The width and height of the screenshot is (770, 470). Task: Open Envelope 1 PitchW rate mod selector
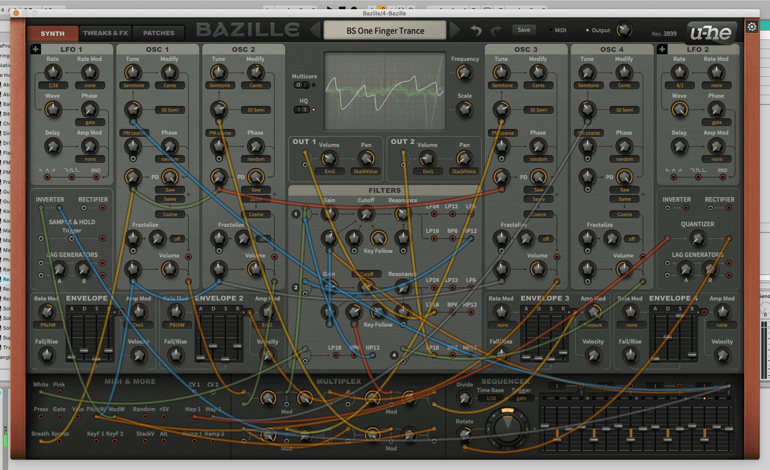click(48, 325)
